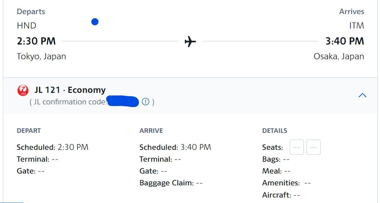Click the DETAILS section heading
This screenshot has width=380, height=203.
point(275,131)
